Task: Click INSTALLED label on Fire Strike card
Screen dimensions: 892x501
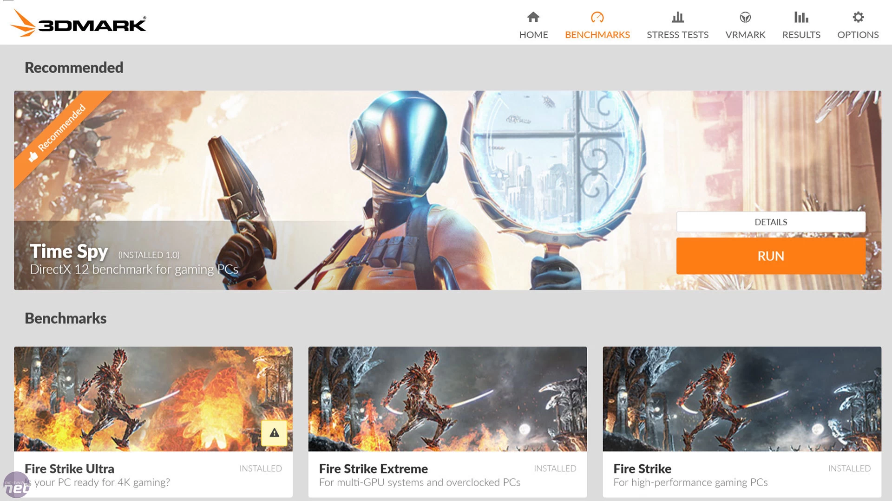Action: (x=849, y=469)
